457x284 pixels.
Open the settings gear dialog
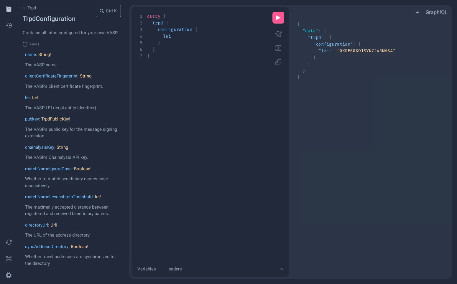(9, 275)
